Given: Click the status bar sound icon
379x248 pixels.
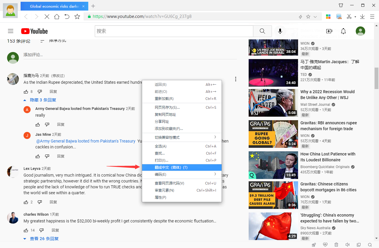Looking at the screenshot, I should (x=348, y=245).
